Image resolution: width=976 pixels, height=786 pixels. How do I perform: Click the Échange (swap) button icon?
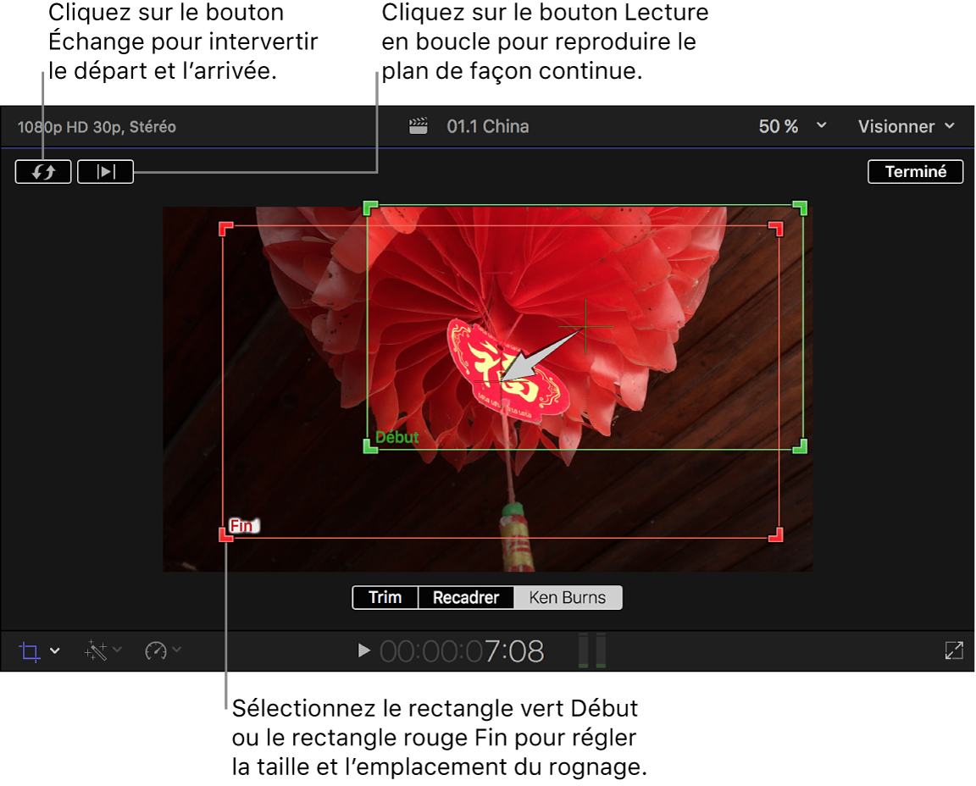(x=42, y=171)
